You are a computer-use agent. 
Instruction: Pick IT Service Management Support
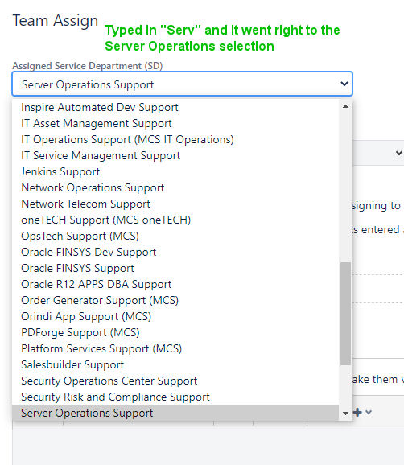pos(175,155)
